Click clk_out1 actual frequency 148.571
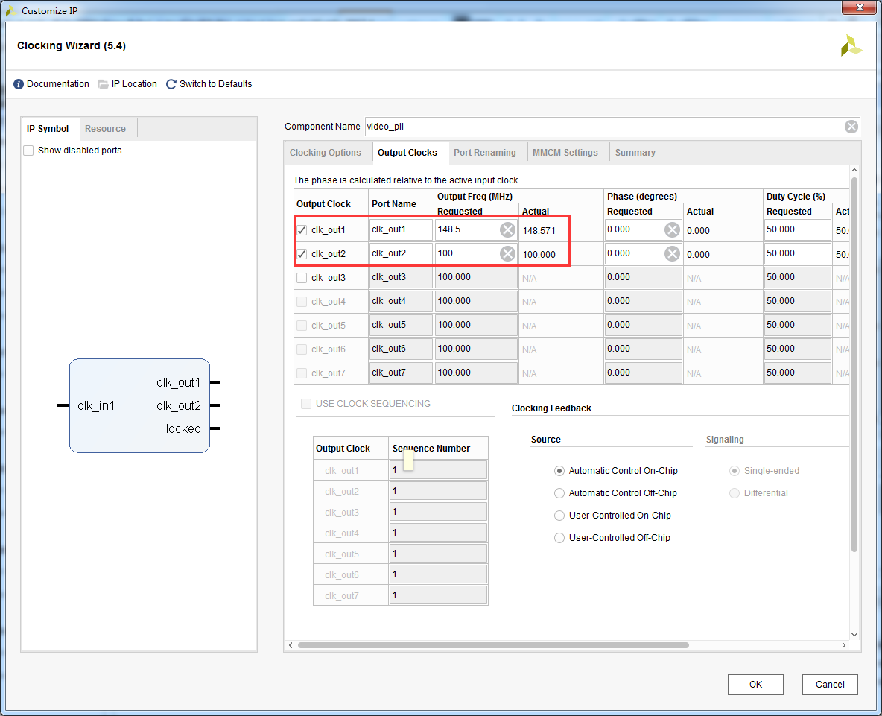Viewport: 882px width, 716px height. coord(539,231)
